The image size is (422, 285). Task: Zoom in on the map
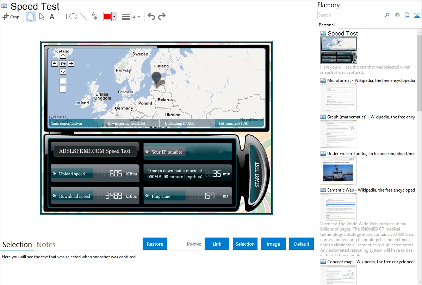point(63,81)
